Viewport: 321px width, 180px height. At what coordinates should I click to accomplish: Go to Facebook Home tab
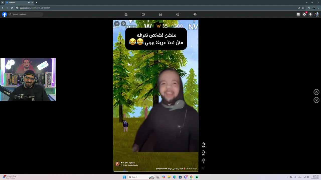tap(126, 14)
